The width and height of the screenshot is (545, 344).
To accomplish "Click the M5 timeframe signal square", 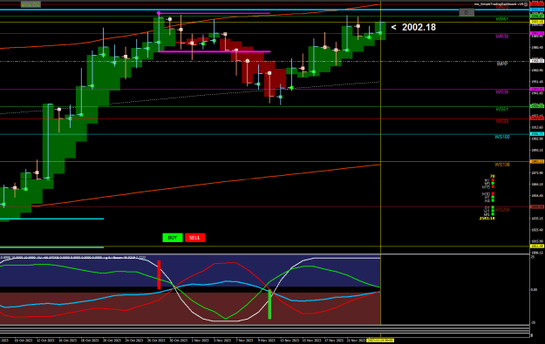I will 493,183.
